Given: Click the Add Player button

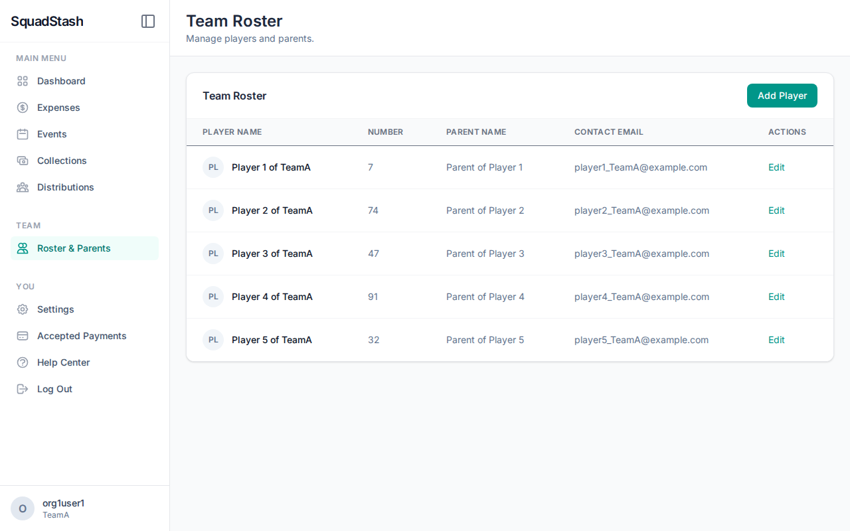Looking at the screenshot, I should click(x=782, y=95).
